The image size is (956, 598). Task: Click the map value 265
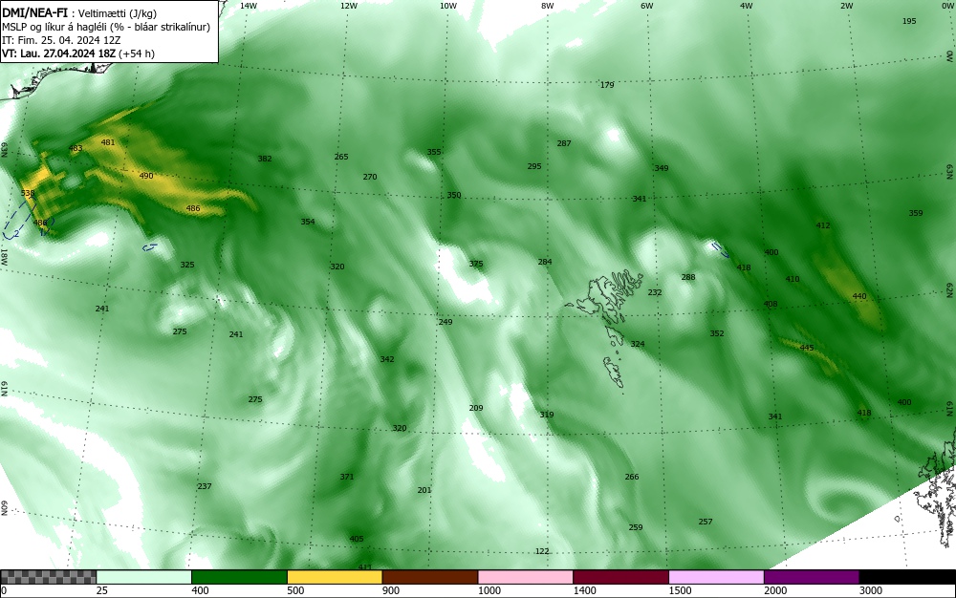[341, 157]
